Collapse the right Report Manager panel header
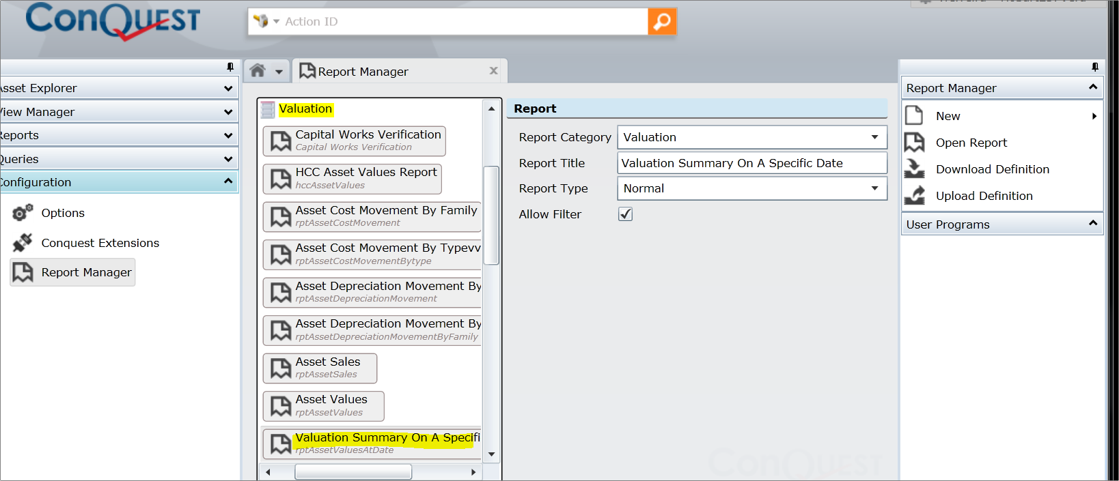 tap(1001, 88)
